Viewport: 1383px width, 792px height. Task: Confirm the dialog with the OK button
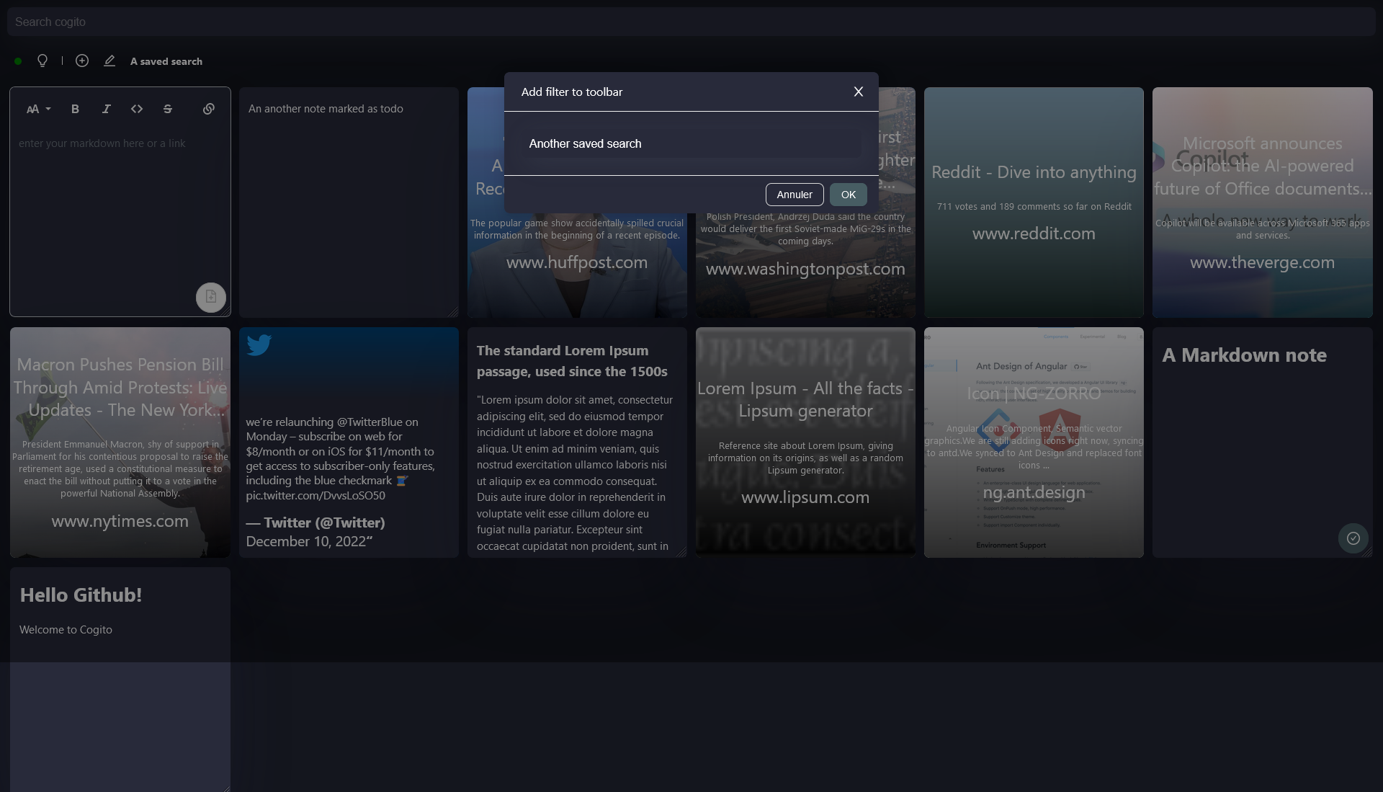click(x=848, y=195)
